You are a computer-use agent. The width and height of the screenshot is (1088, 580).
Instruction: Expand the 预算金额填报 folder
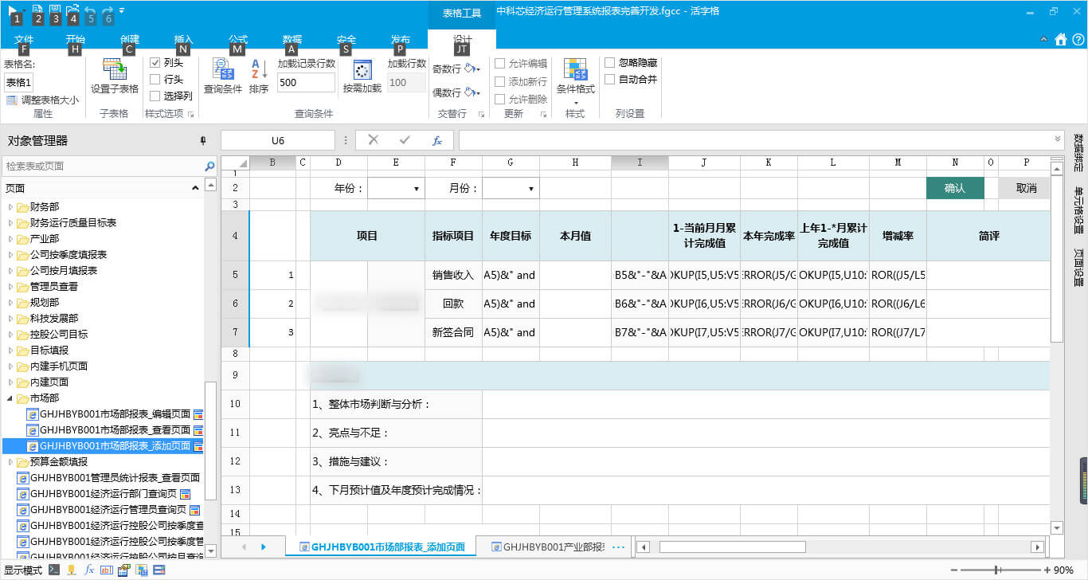11,462
